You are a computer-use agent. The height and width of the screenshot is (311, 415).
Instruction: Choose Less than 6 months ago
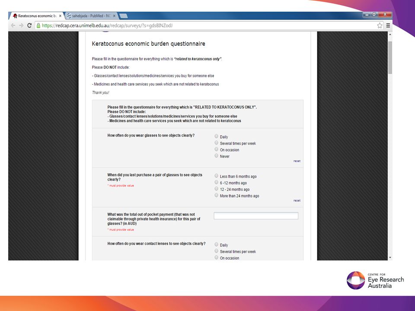(216, 176)
